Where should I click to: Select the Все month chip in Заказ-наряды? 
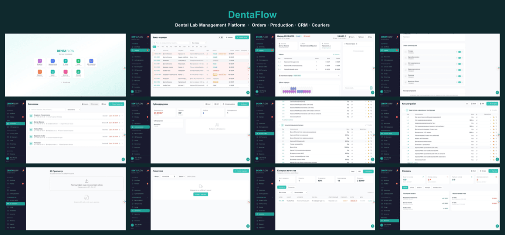(155, 47)
